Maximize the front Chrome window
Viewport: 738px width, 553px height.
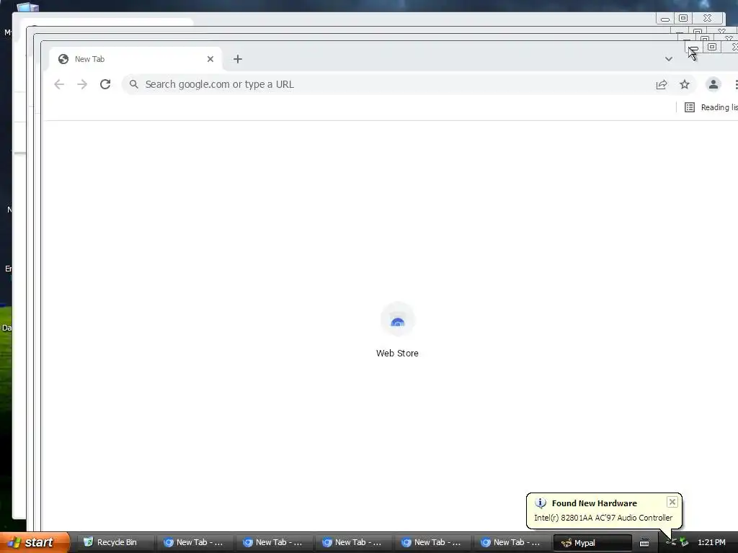[x=712, y=47]
